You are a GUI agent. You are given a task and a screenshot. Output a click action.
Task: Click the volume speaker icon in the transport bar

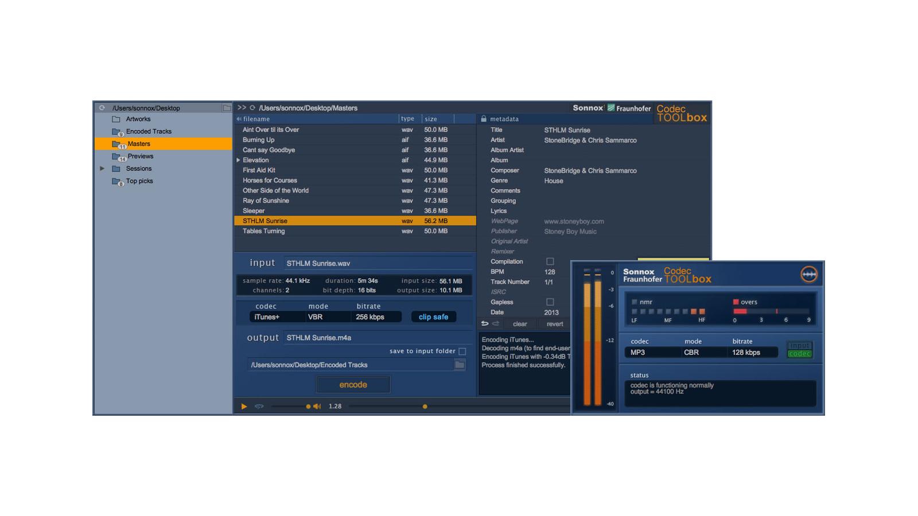[x=317, y=406]
